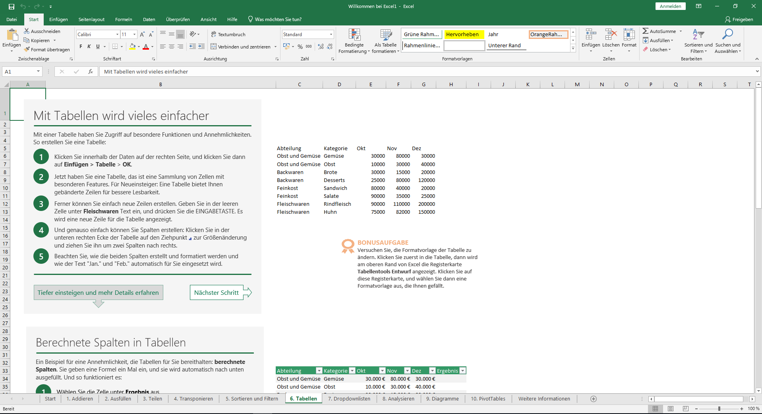This screenshot has height=414, width=762.
Task: Open the Calibri font dropdown
Action: tap(116, 34)
